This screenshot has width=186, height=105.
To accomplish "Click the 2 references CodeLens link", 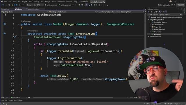I will (x=26, y=21).
